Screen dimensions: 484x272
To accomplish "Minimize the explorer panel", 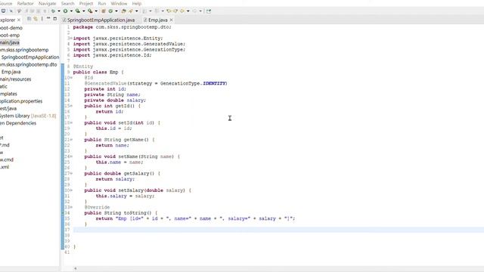I will (48, 18).
